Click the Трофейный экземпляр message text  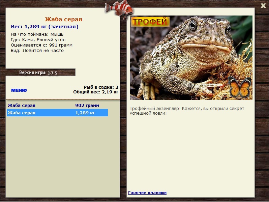(x=187, y=111)
